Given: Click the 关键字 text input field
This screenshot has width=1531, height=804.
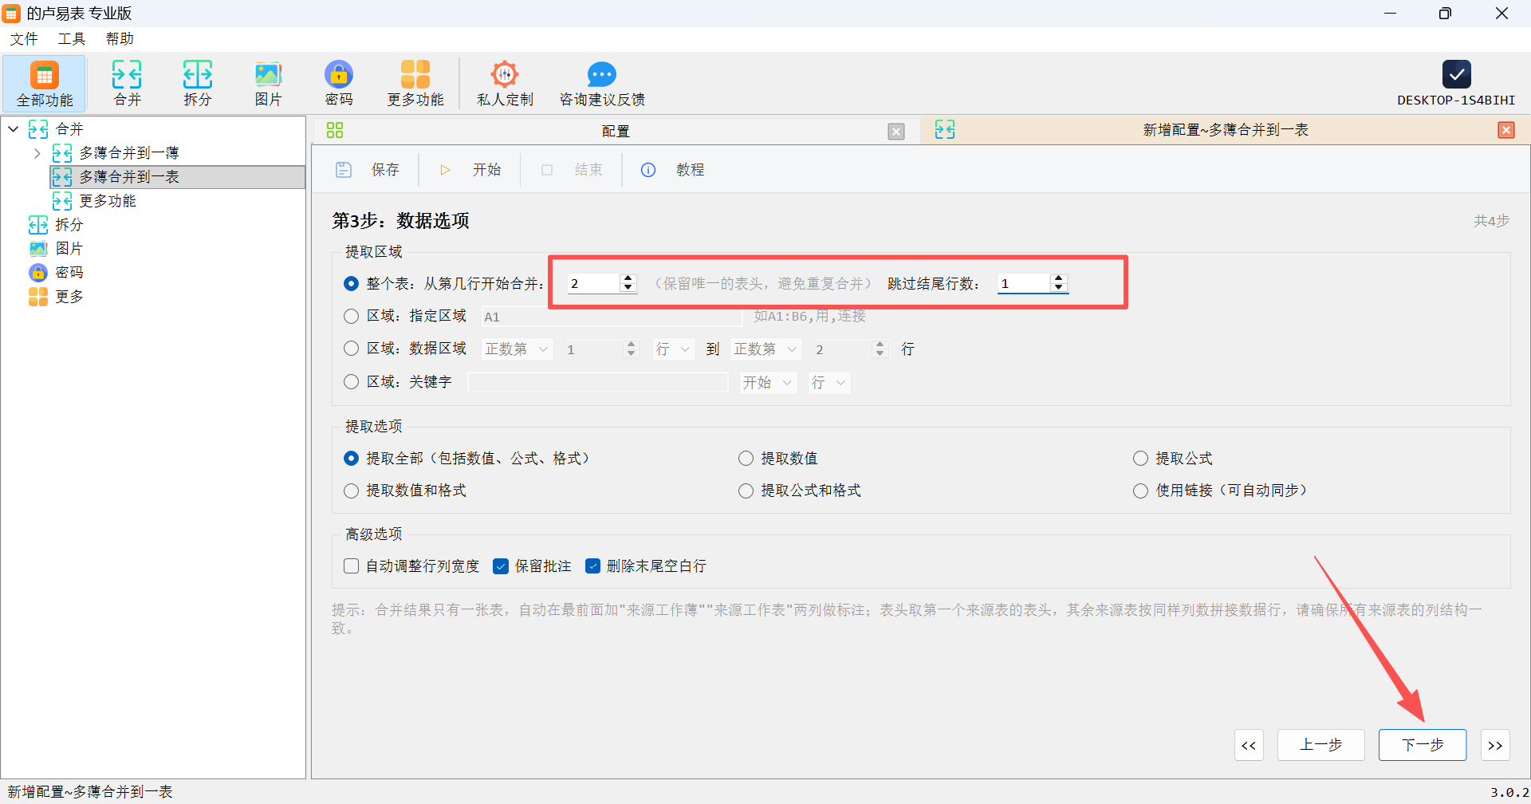Looking at the screenshot, I should pyautogui.click(x=597, y=382).
